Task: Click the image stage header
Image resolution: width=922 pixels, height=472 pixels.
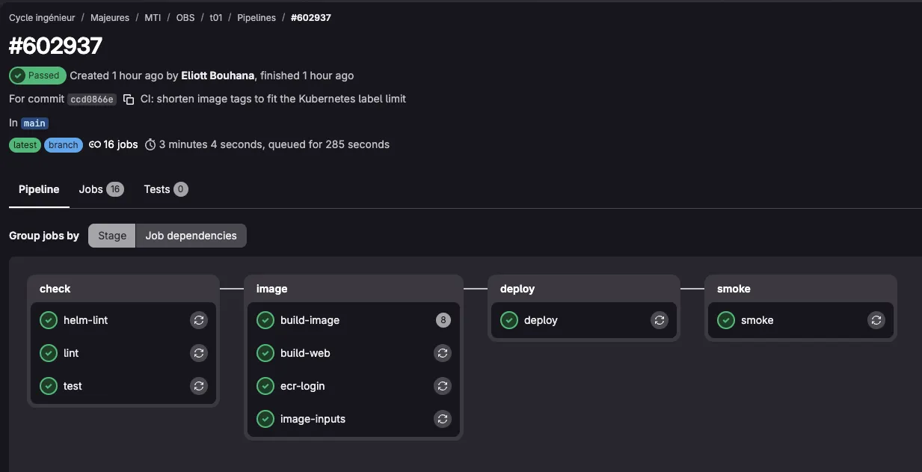Action: pos(272,289)
